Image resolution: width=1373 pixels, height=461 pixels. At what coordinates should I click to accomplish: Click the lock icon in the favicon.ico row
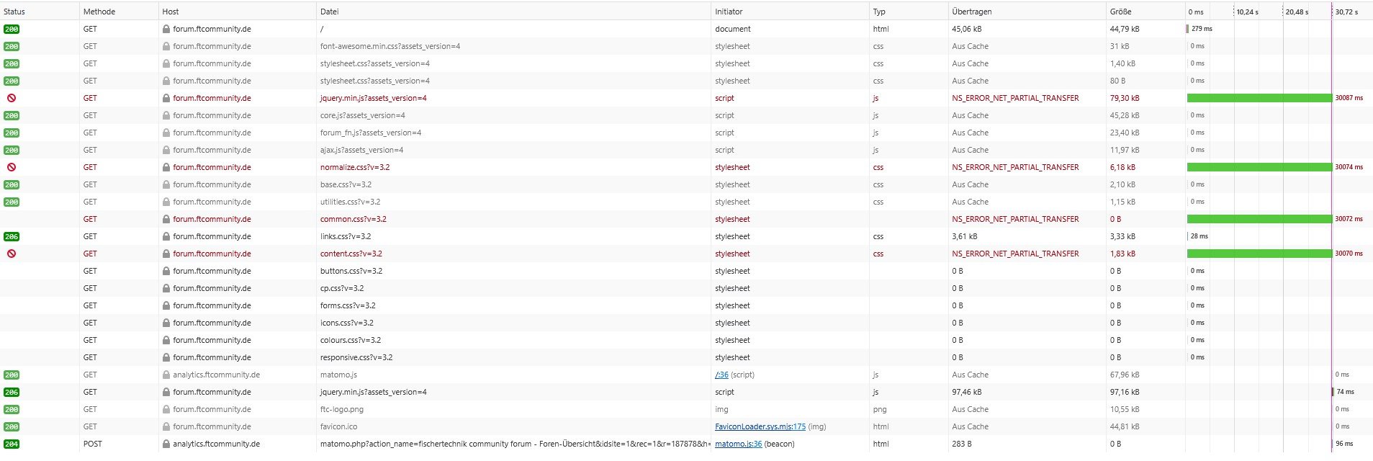click(x=166, y=426)
